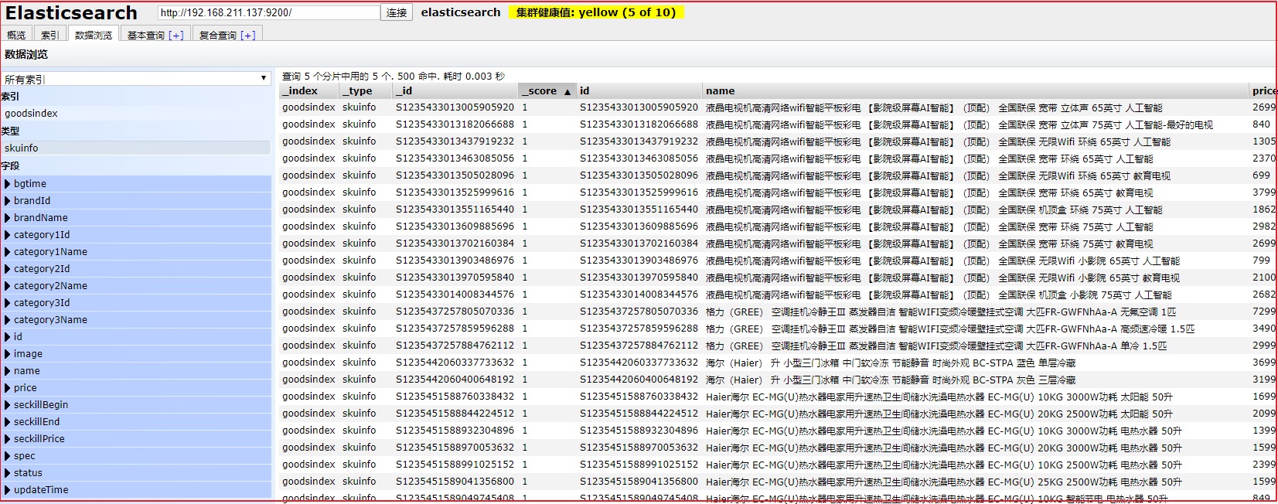
Task: Open the 索引 tab
Action: click(49, 35)
